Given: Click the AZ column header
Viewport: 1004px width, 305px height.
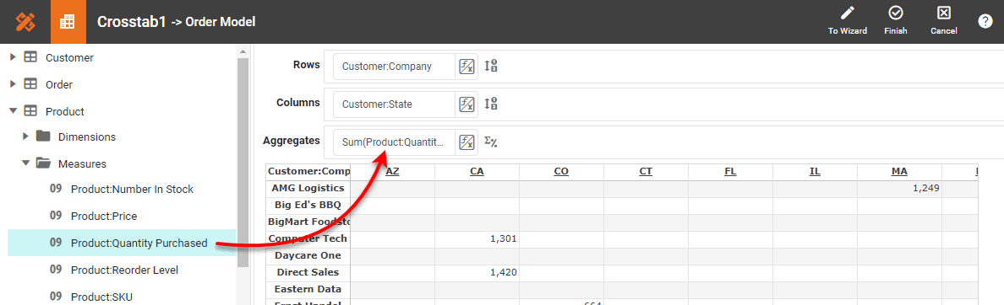Looking at the screenshot, I should coord(392,172).
